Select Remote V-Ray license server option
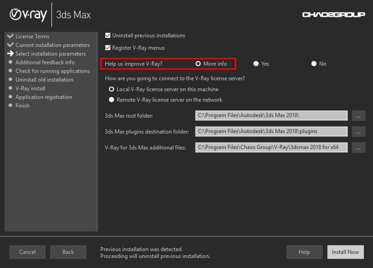The image size is (373, 268). 111,100
